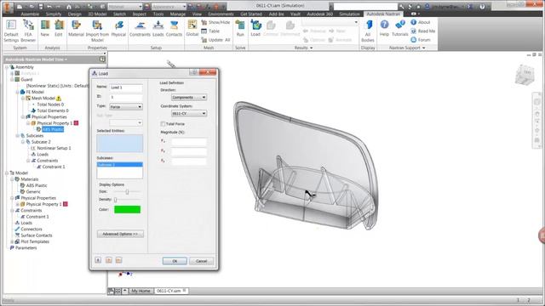The width and height of the screenshot is (545, 306).
Task: Select the Loads setup tool
Action: 158,28
